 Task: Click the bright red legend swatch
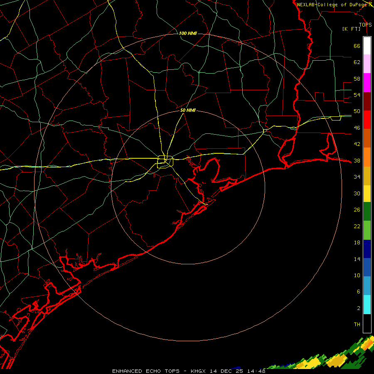tap(367, 120)
